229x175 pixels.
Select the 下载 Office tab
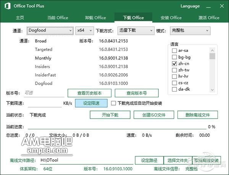click(133, 18)
